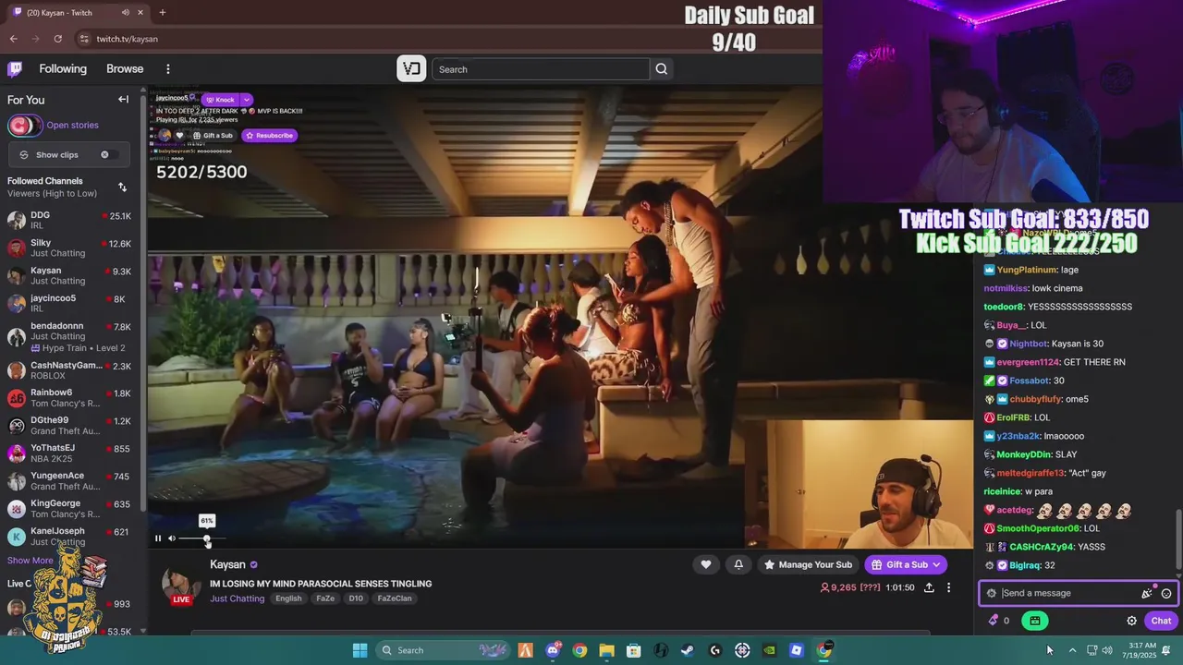The width and height of the screenshot is (1183, 665).
Task: Open CashNastyGam... channel in sidebar
Action: (x=69, y=369)
